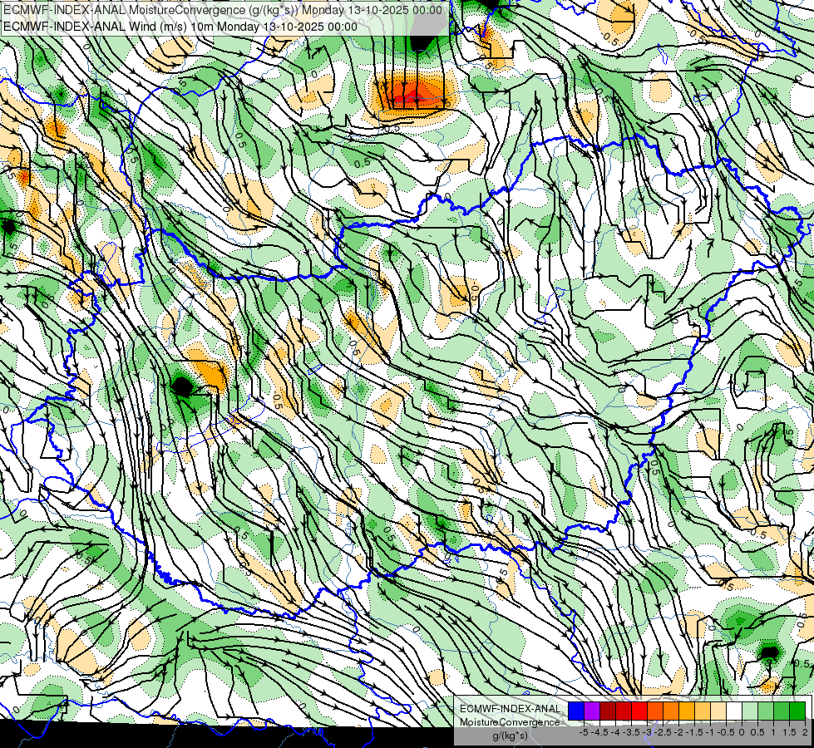The width and height of the screenshot is (814, 748).
Task: Click the blue legend color swatch
Action: pos(576,711)
